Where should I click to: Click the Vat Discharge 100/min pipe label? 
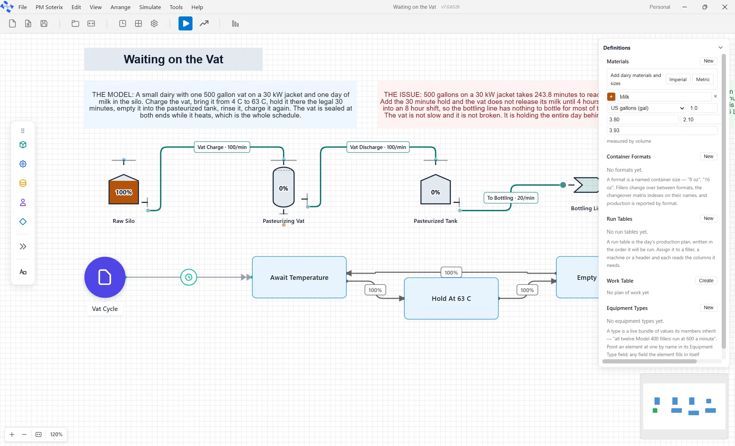[378, 147]
